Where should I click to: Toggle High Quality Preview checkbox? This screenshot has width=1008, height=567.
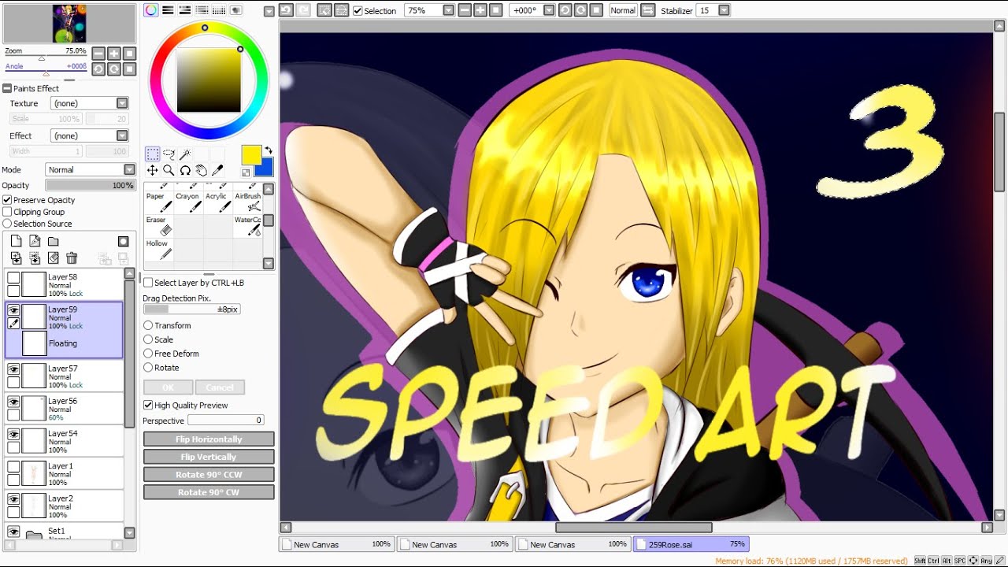[148, 405]
